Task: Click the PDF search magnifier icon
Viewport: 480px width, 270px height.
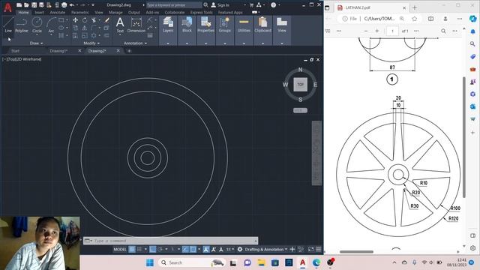Action: point(443,31)
